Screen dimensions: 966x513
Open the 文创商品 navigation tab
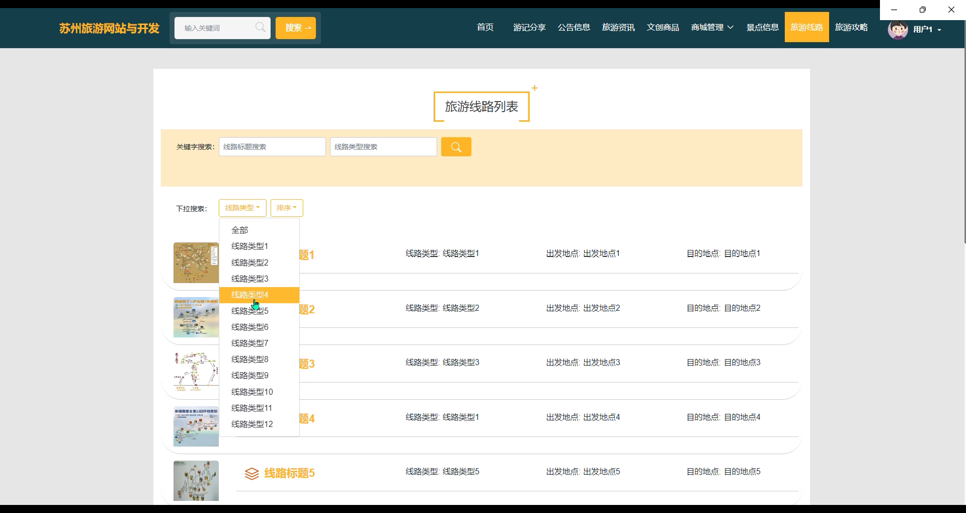663,27
